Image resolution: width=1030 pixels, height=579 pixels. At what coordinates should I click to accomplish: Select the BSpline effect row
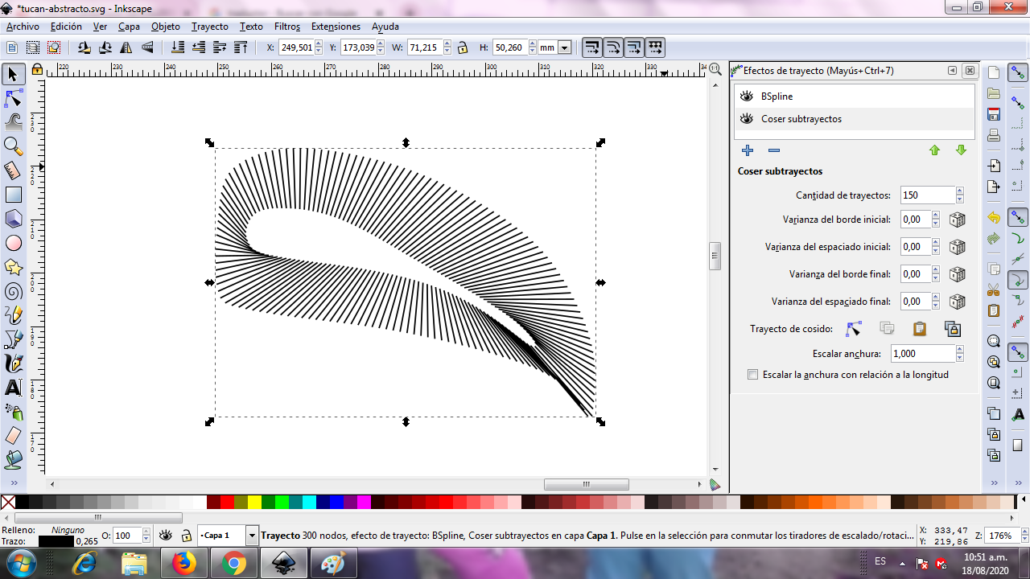pyautogui.click(x=855, y=96)
